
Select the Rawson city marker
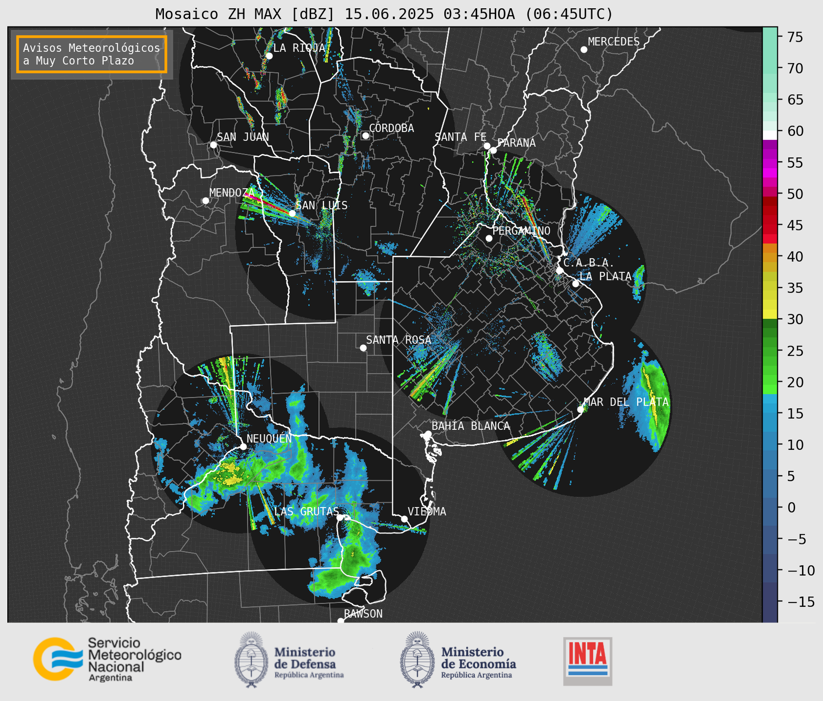click(x=341, y=621)
